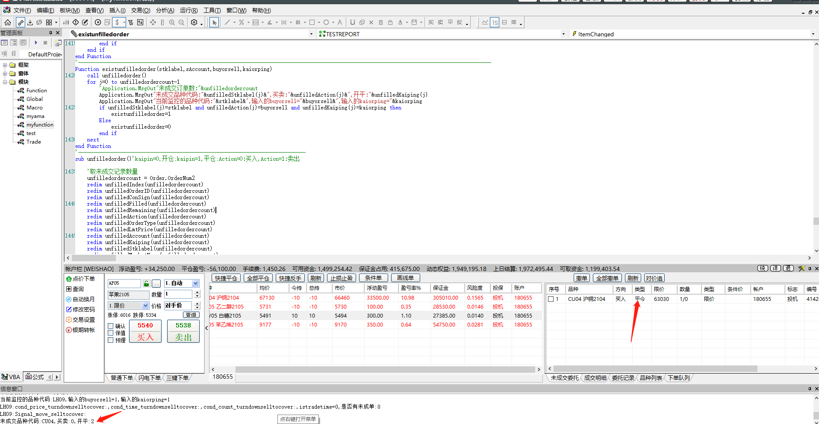
Task: Click the magnet snap icon
Action: [x=352, y=22]
